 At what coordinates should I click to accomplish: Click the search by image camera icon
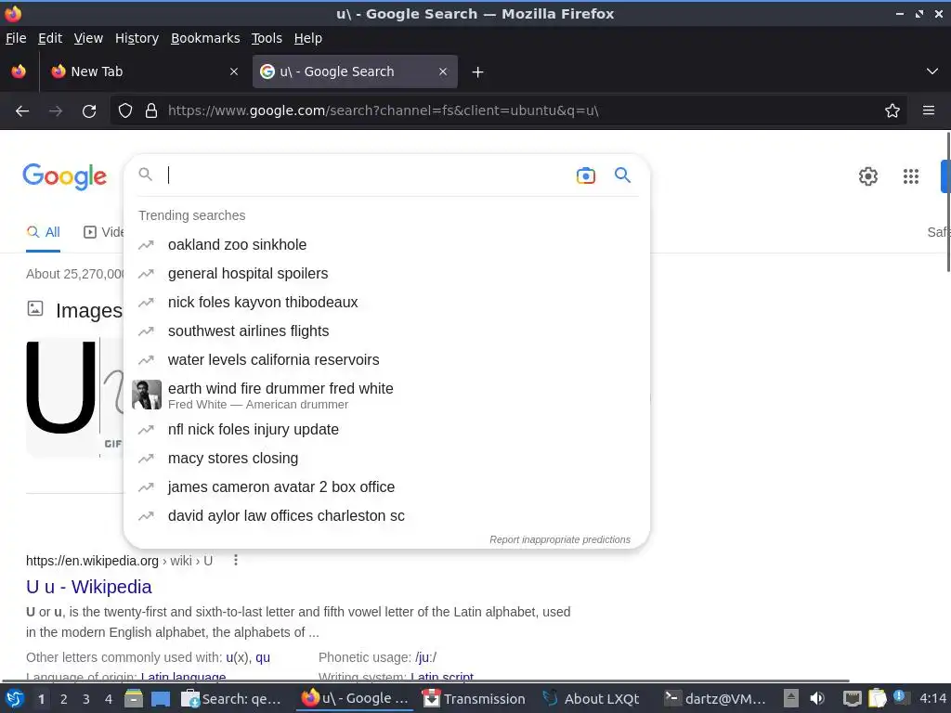point(585,175)
